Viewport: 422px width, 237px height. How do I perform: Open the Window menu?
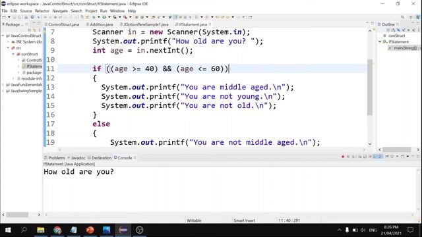[x=117, y=11]
